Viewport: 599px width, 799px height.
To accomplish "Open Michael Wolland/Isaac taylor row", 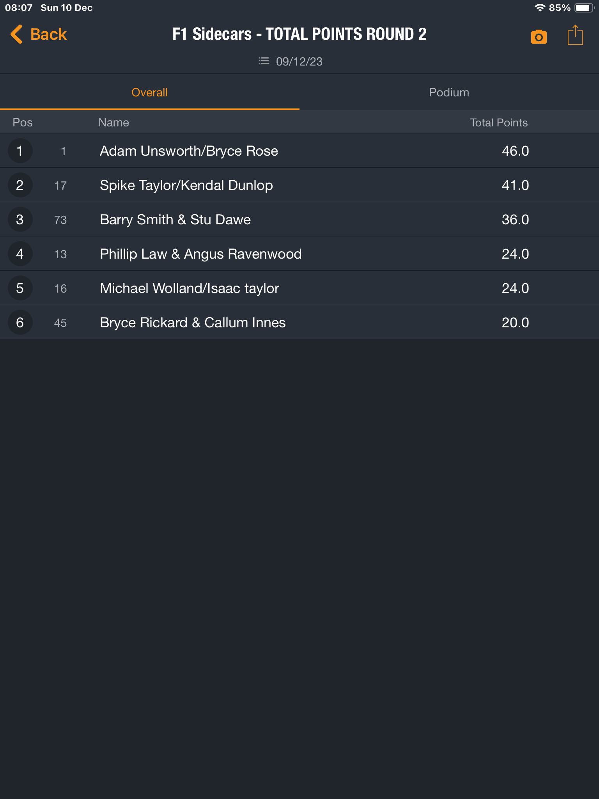I will tap(299, 288).
